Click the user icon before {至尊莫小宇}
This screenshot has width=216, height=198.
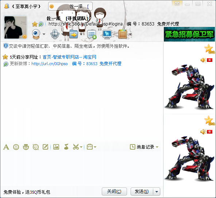7,6
